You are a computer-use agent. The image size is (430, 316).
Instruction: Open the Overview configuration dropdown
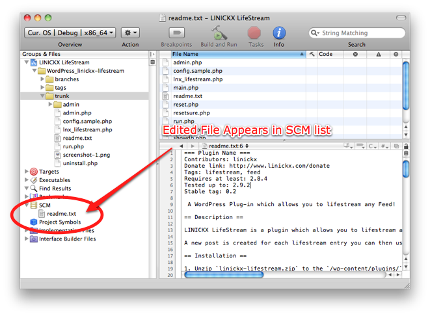click(x=70, y=33)
